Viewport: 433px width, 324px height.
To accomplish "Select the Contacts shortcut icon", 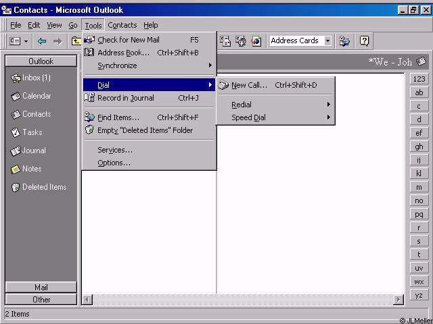I will [x=16, y=115].
